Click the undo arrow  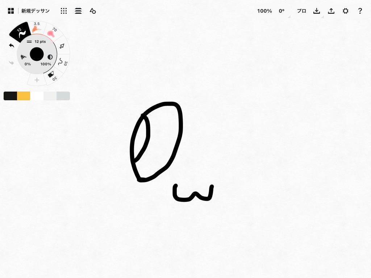[x=12, y=46]
